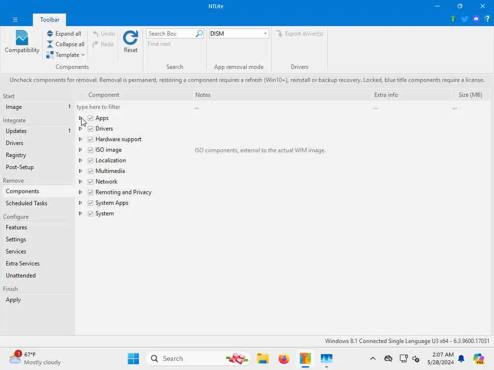494x370 pixels.
Task: Open the Updates page in sidebar
Action: click(37, 131)
